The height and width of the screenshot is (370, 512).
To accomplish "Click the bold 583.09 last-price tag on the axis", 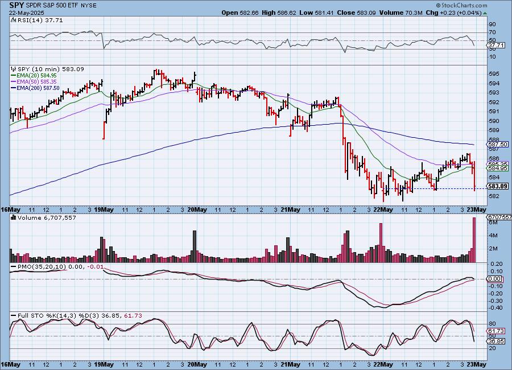I will click(x=498, y=186).
